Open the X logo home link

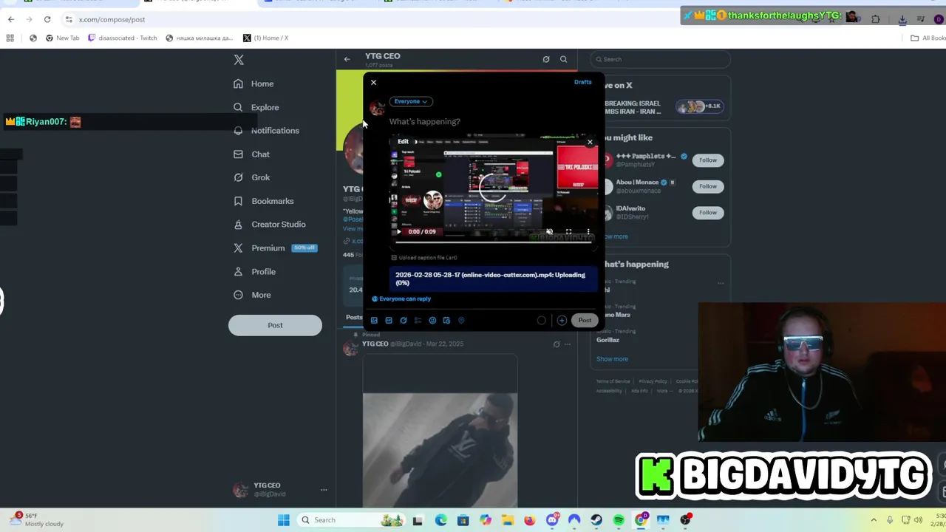[239, 60]
